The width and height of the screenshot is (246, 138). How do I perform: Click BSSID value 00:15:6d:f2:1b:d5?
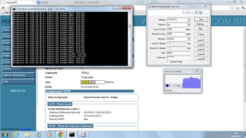pyautogui.click(x=90, y=87)
